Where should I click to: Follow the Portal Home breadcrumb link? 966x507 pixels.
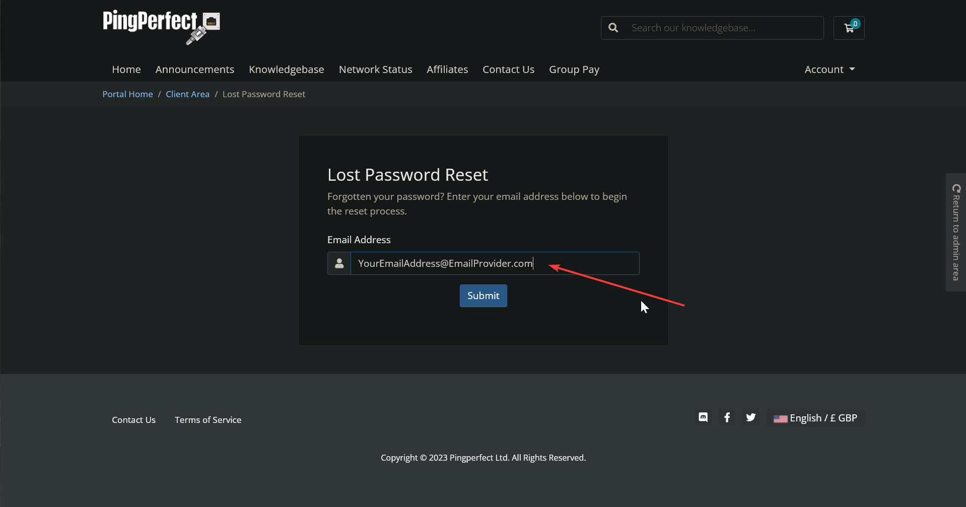pos(127,94)
